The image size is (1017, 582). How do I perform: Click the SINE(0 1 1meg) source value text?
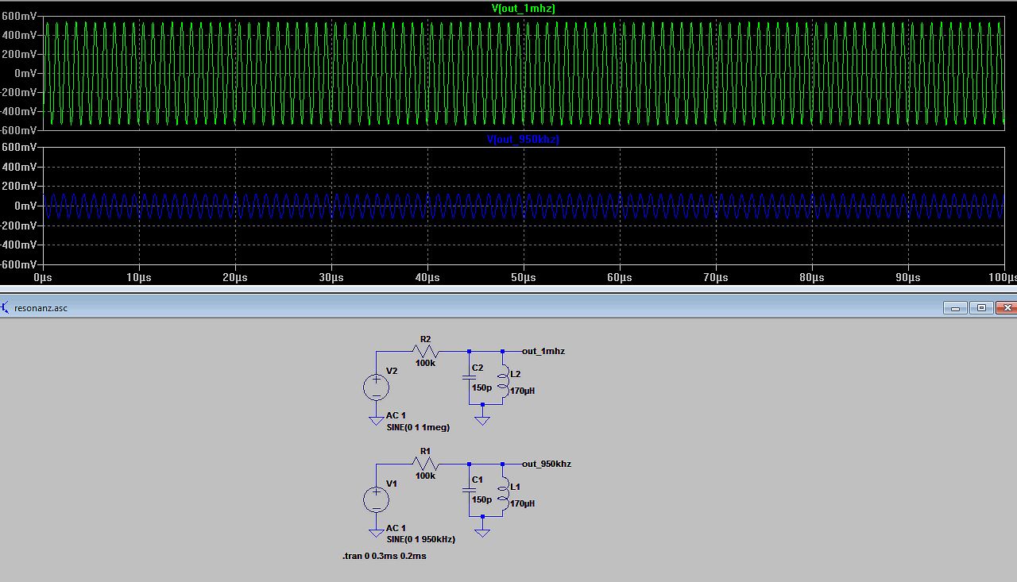pyautogui.click(x=418, y=427)
